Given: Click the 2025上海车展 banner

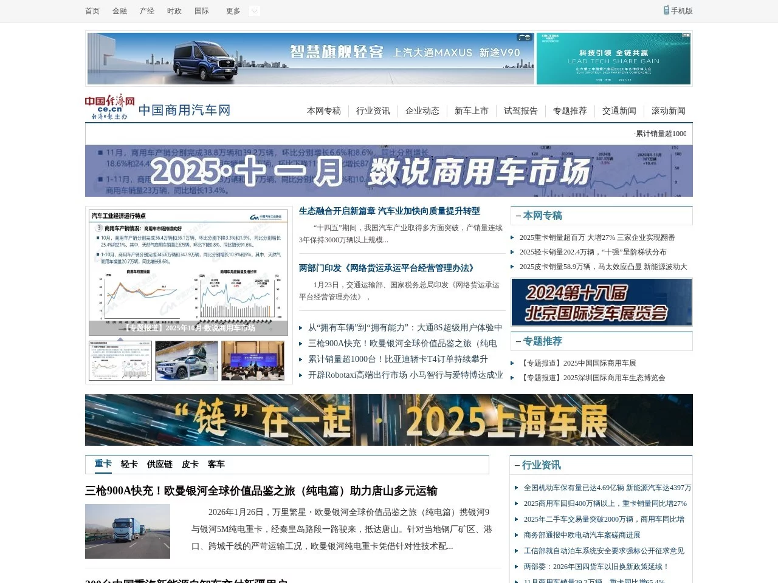Looking at the screenshot, I should coord(389,420).
